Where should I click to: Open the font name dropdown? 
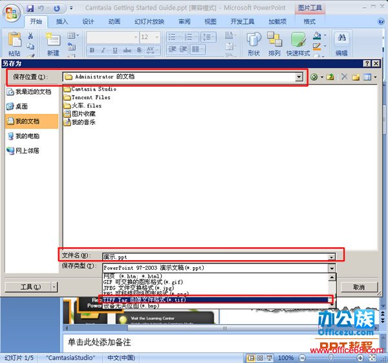point(136,38)
